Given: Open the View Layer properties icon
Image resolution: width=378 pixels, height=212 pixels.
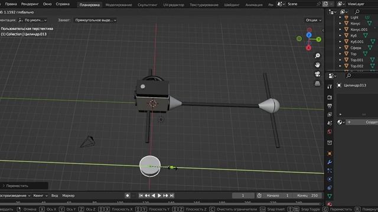Looking at the screenshot, I should (x=330, y=114).
